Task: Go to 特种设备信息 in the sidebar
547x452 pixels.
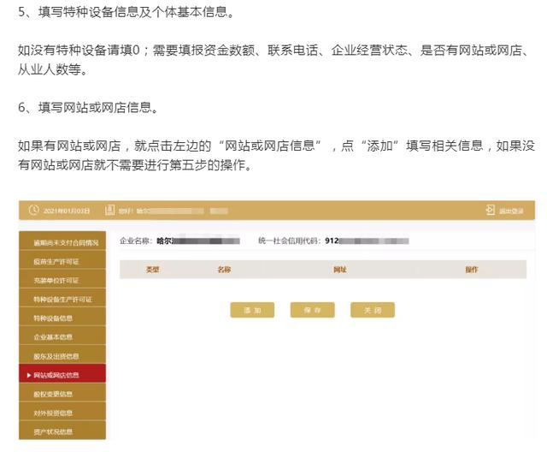Action: (x=62, y=317)
